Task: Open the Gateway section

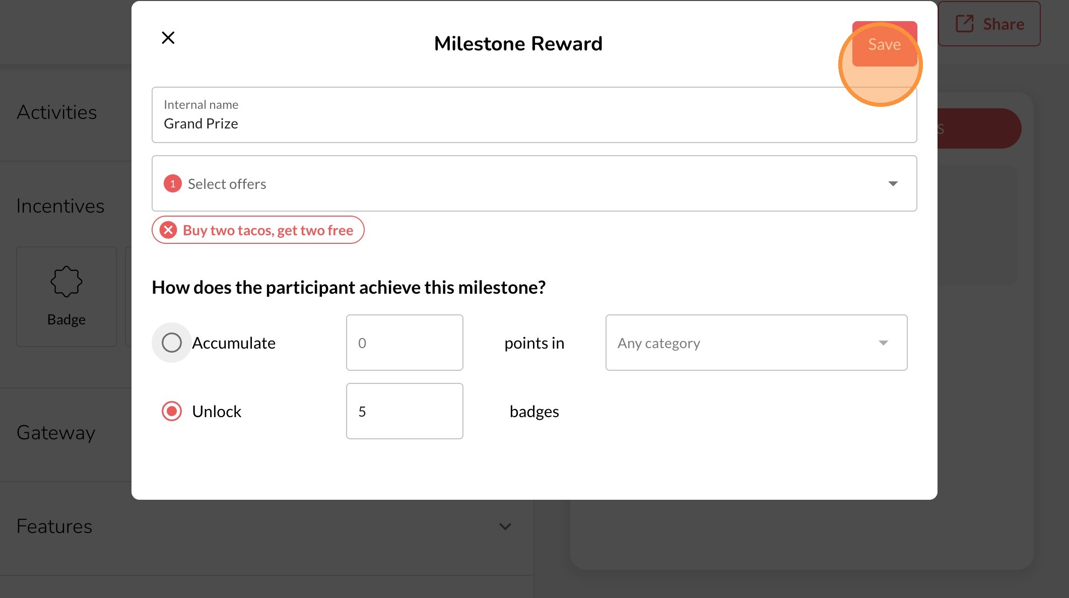Action: click(56, 433)
